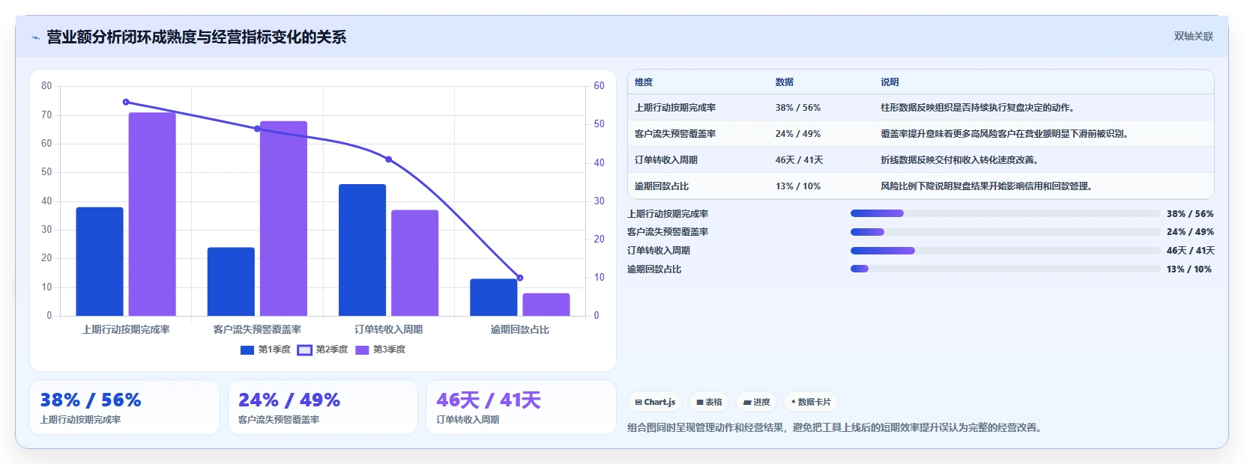The height and width of the screenshot is (464, 1244).
Task: Click the 13% / 10% value in the progress list
Action: 1189,269
